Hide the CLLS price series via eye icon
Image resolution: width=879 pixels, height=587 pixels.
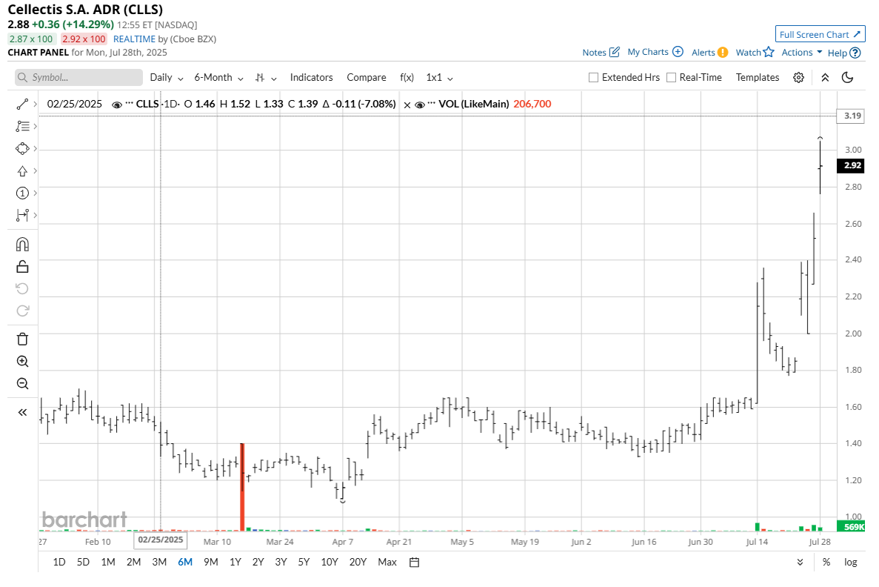click(x=117, y=105)
